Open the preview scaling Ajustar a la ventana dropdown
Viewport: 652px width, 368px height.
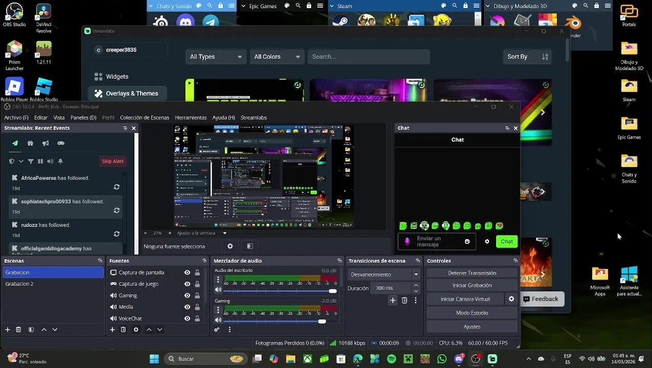(x=201, y=233)
